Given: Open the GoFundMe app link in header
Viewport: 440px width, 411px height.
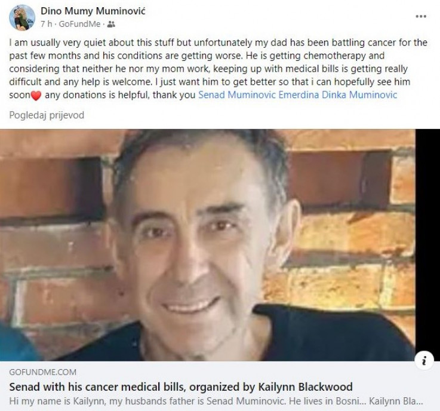Looking at the screenshot, I should point(79,24).
